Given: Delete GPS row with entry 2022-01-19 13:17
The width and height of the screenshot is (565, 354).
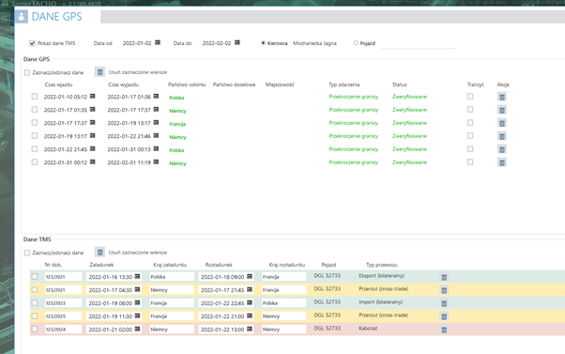Looking at the screenshot, I should [x=501, y=136].
